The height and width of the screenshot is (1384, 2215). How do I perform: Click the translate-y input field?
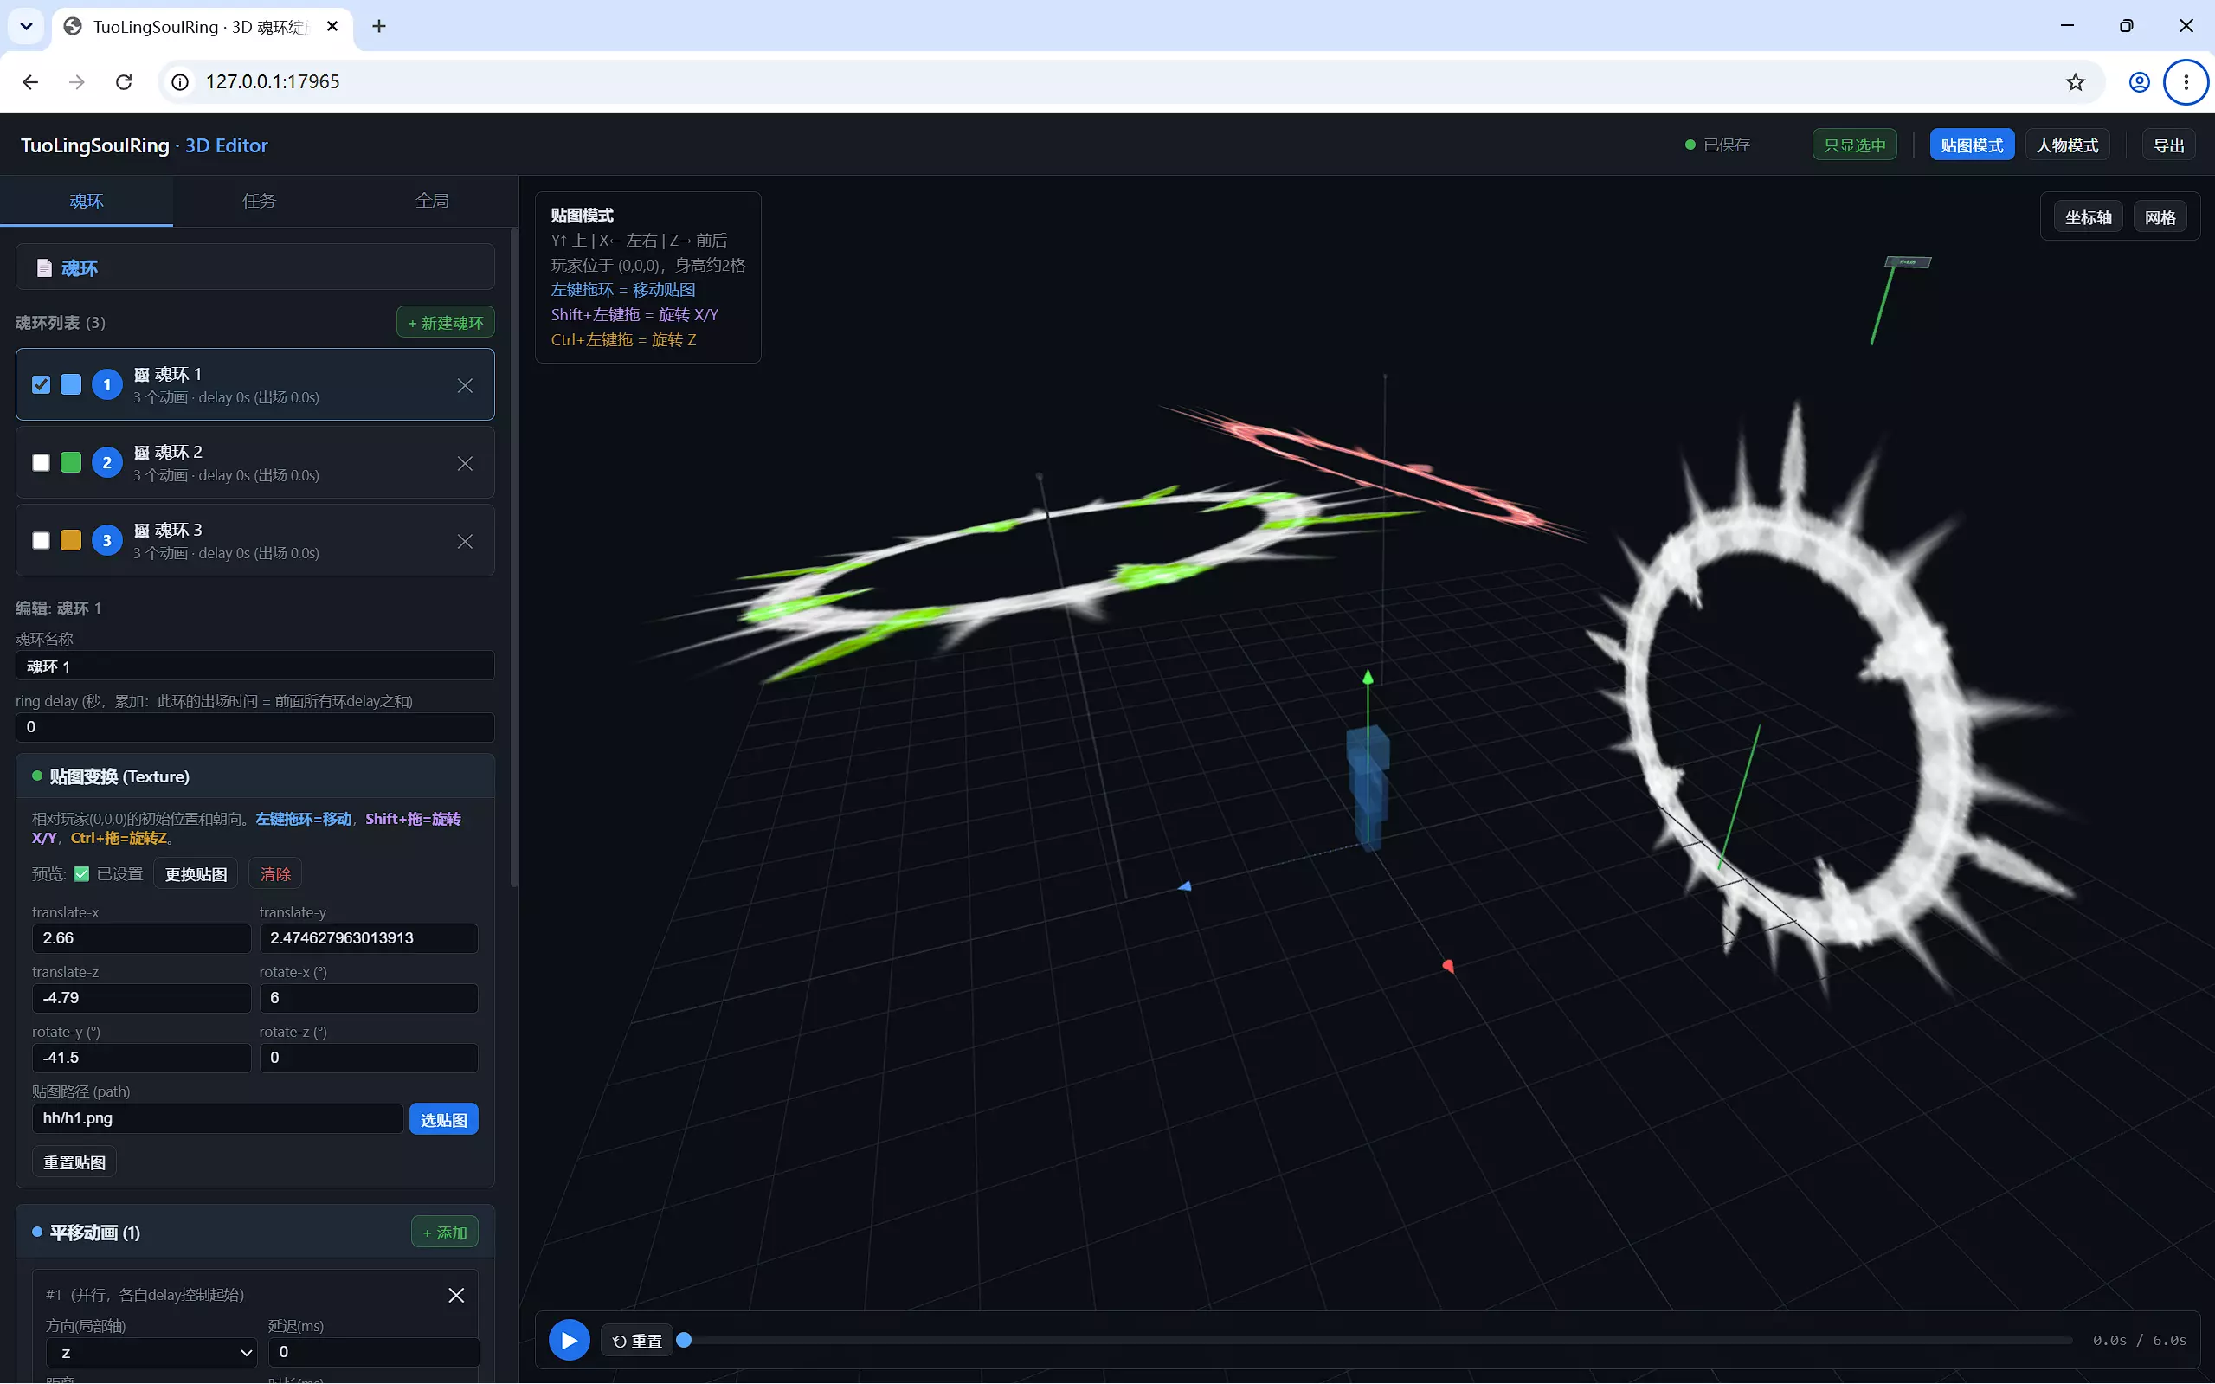369,938
